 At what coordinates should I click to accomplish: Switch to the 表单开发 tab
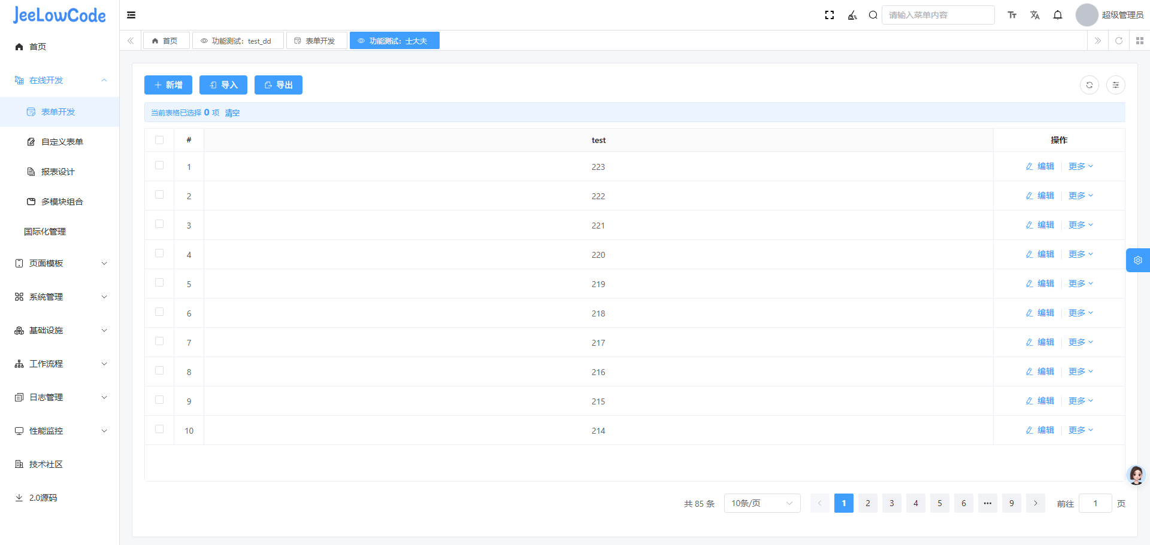coord(316,41)
